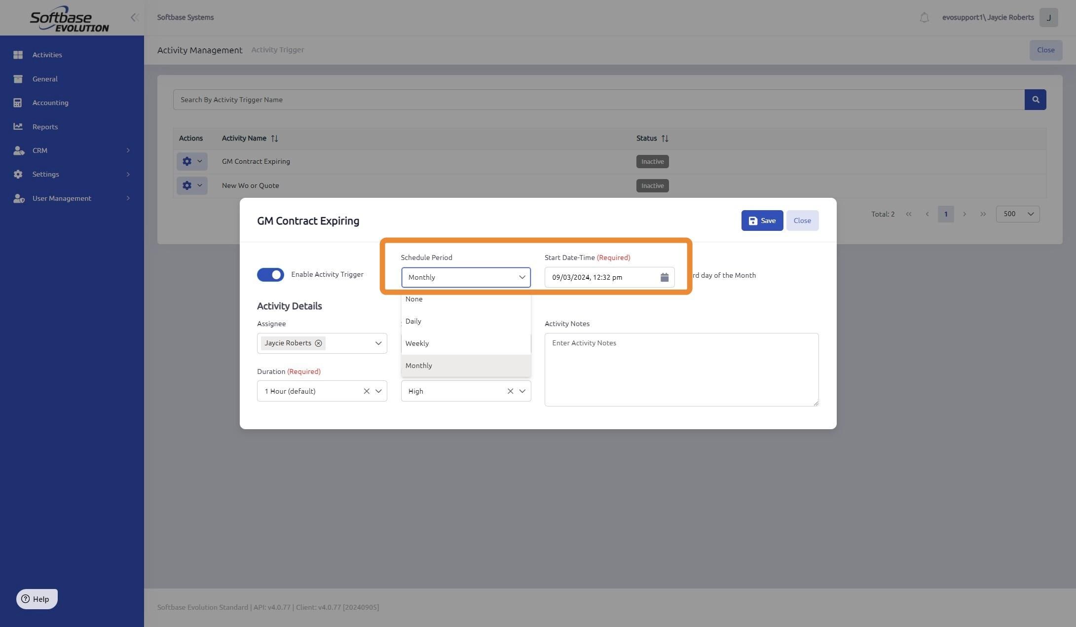
Task: Open gear actions for New Wo or Quote
Action: (191, 186)
